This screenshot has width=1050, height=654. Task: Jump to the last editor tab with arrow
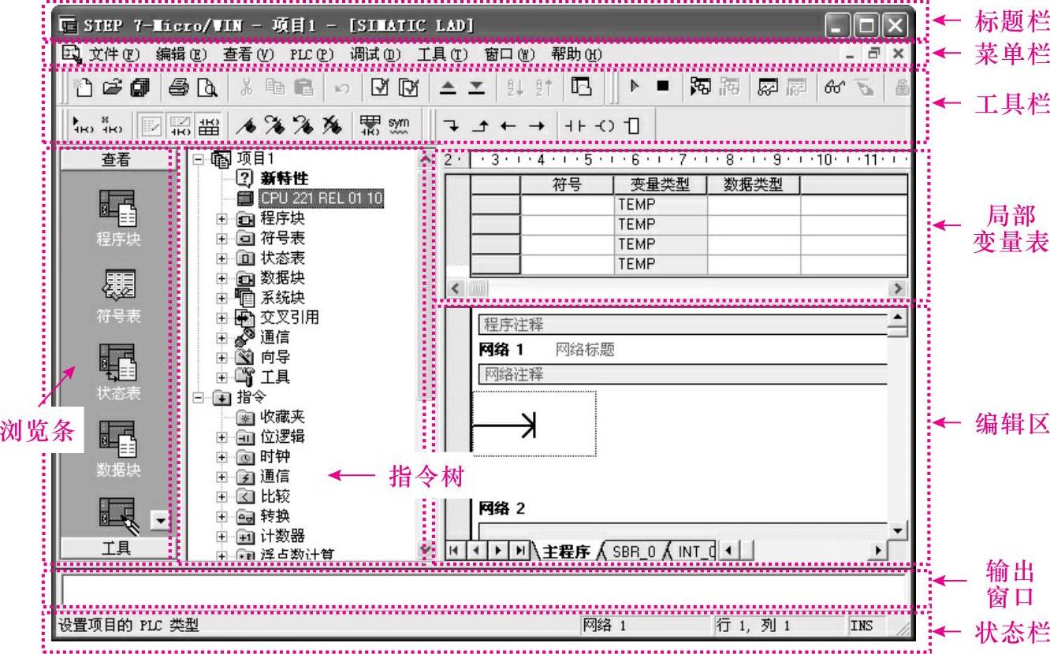tap(520, 550)
